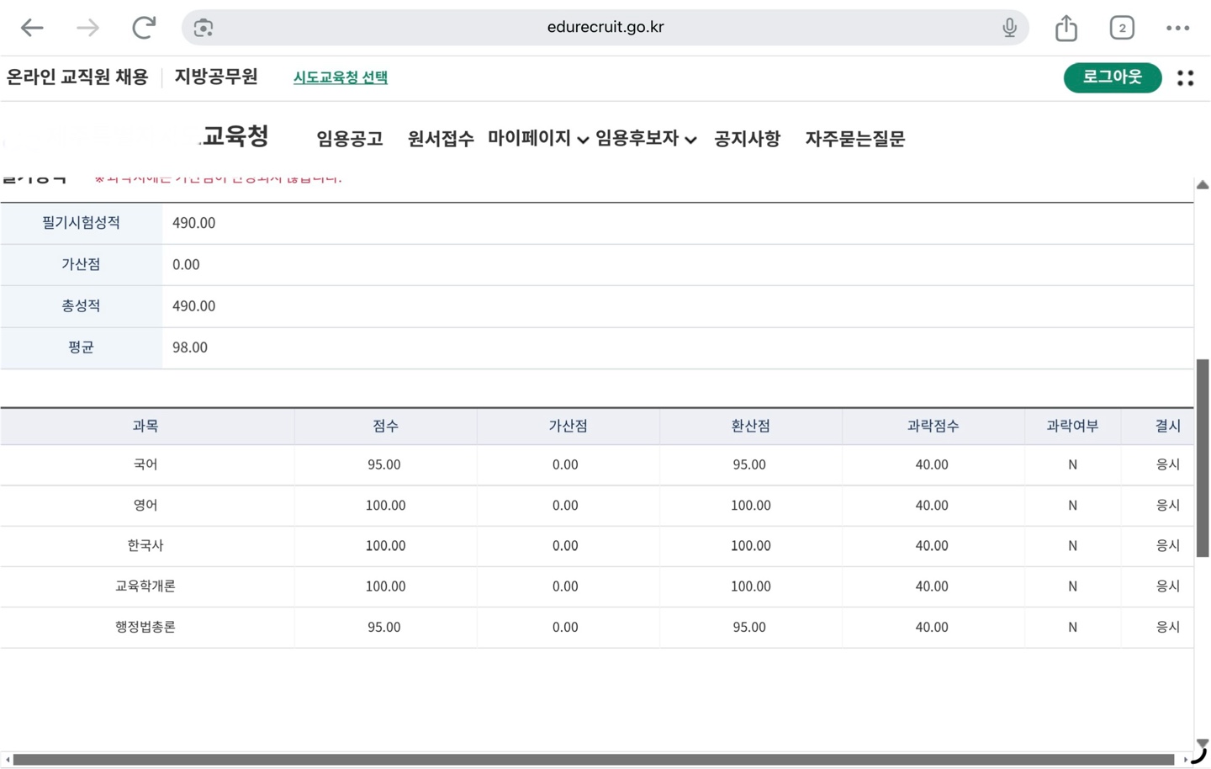Tap the camera search icon in the address bar
This screenshot has height=769, width=1211.
[204, 28]
